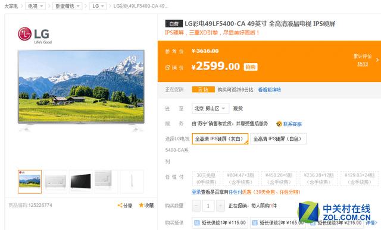Select the fourth angled TV thumbnail
Viewport: 381px width, 230px height.
pyautogui.click(x=106, y=182)
